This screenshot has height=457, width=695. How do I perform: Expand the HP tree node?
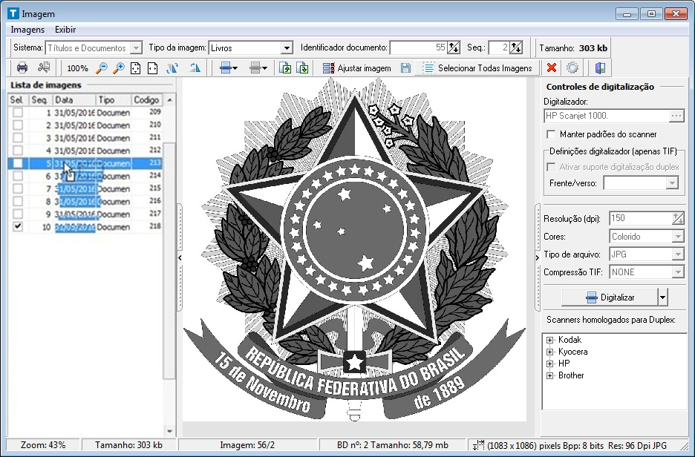click(x=550, y=364)
